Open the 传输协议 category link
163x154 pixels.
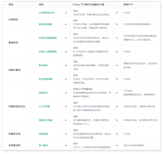43,93
